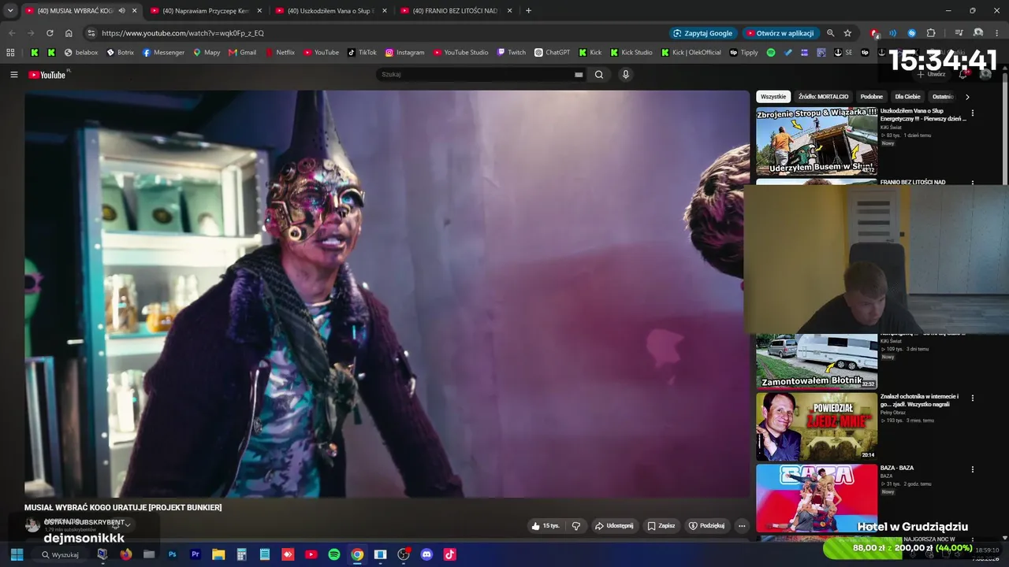Open the Messenger bookmark
The width and height of the screenshot is (1009, 567).
[164, 53]
